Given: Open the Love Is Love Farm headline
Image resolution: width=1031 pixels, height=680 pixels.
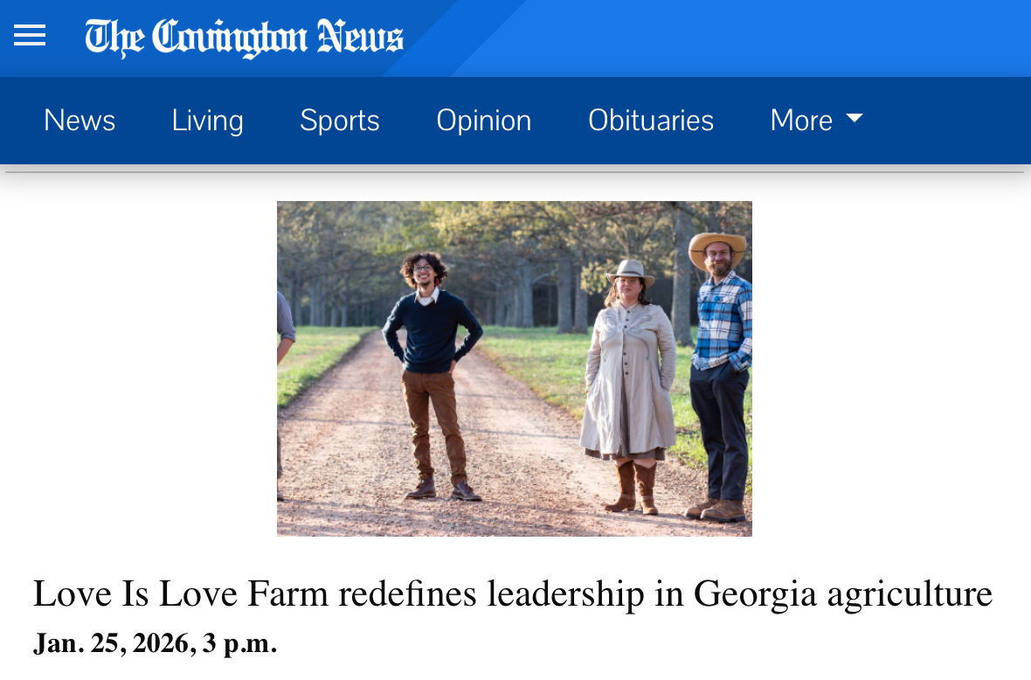Looking at the screenshot, I should click(x=513, y=593).
